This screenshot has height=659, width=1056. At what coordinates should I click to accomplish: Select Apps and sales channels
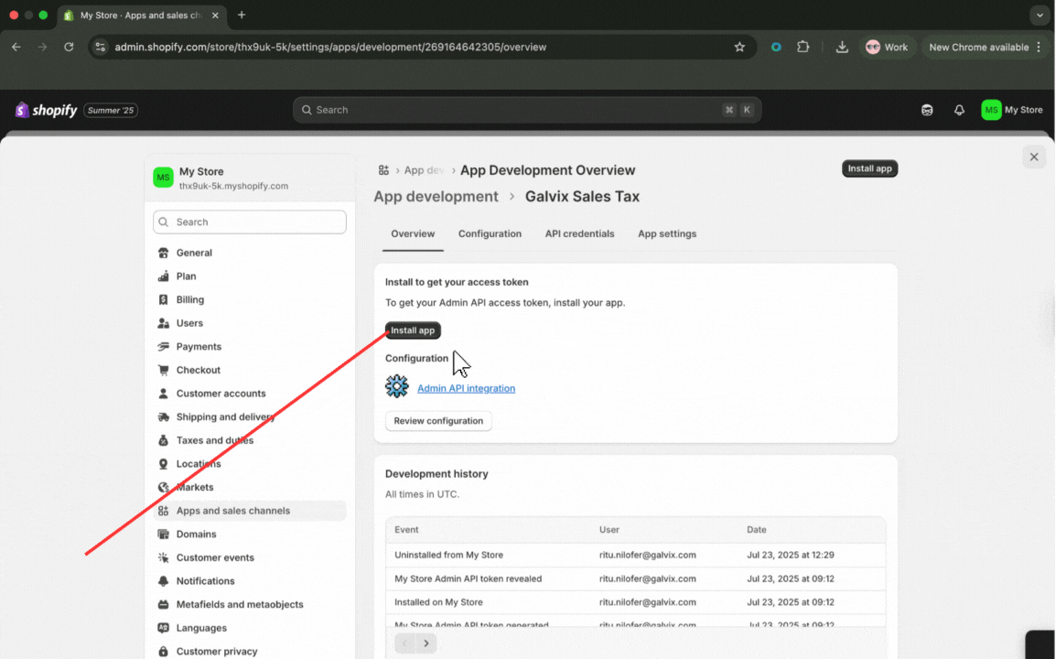[x=250, y=511]
